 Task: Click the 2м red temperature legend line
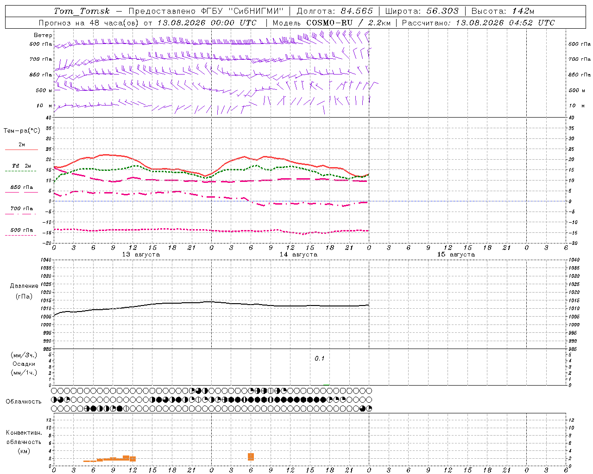pyautogui.click(x=21, y=150)
